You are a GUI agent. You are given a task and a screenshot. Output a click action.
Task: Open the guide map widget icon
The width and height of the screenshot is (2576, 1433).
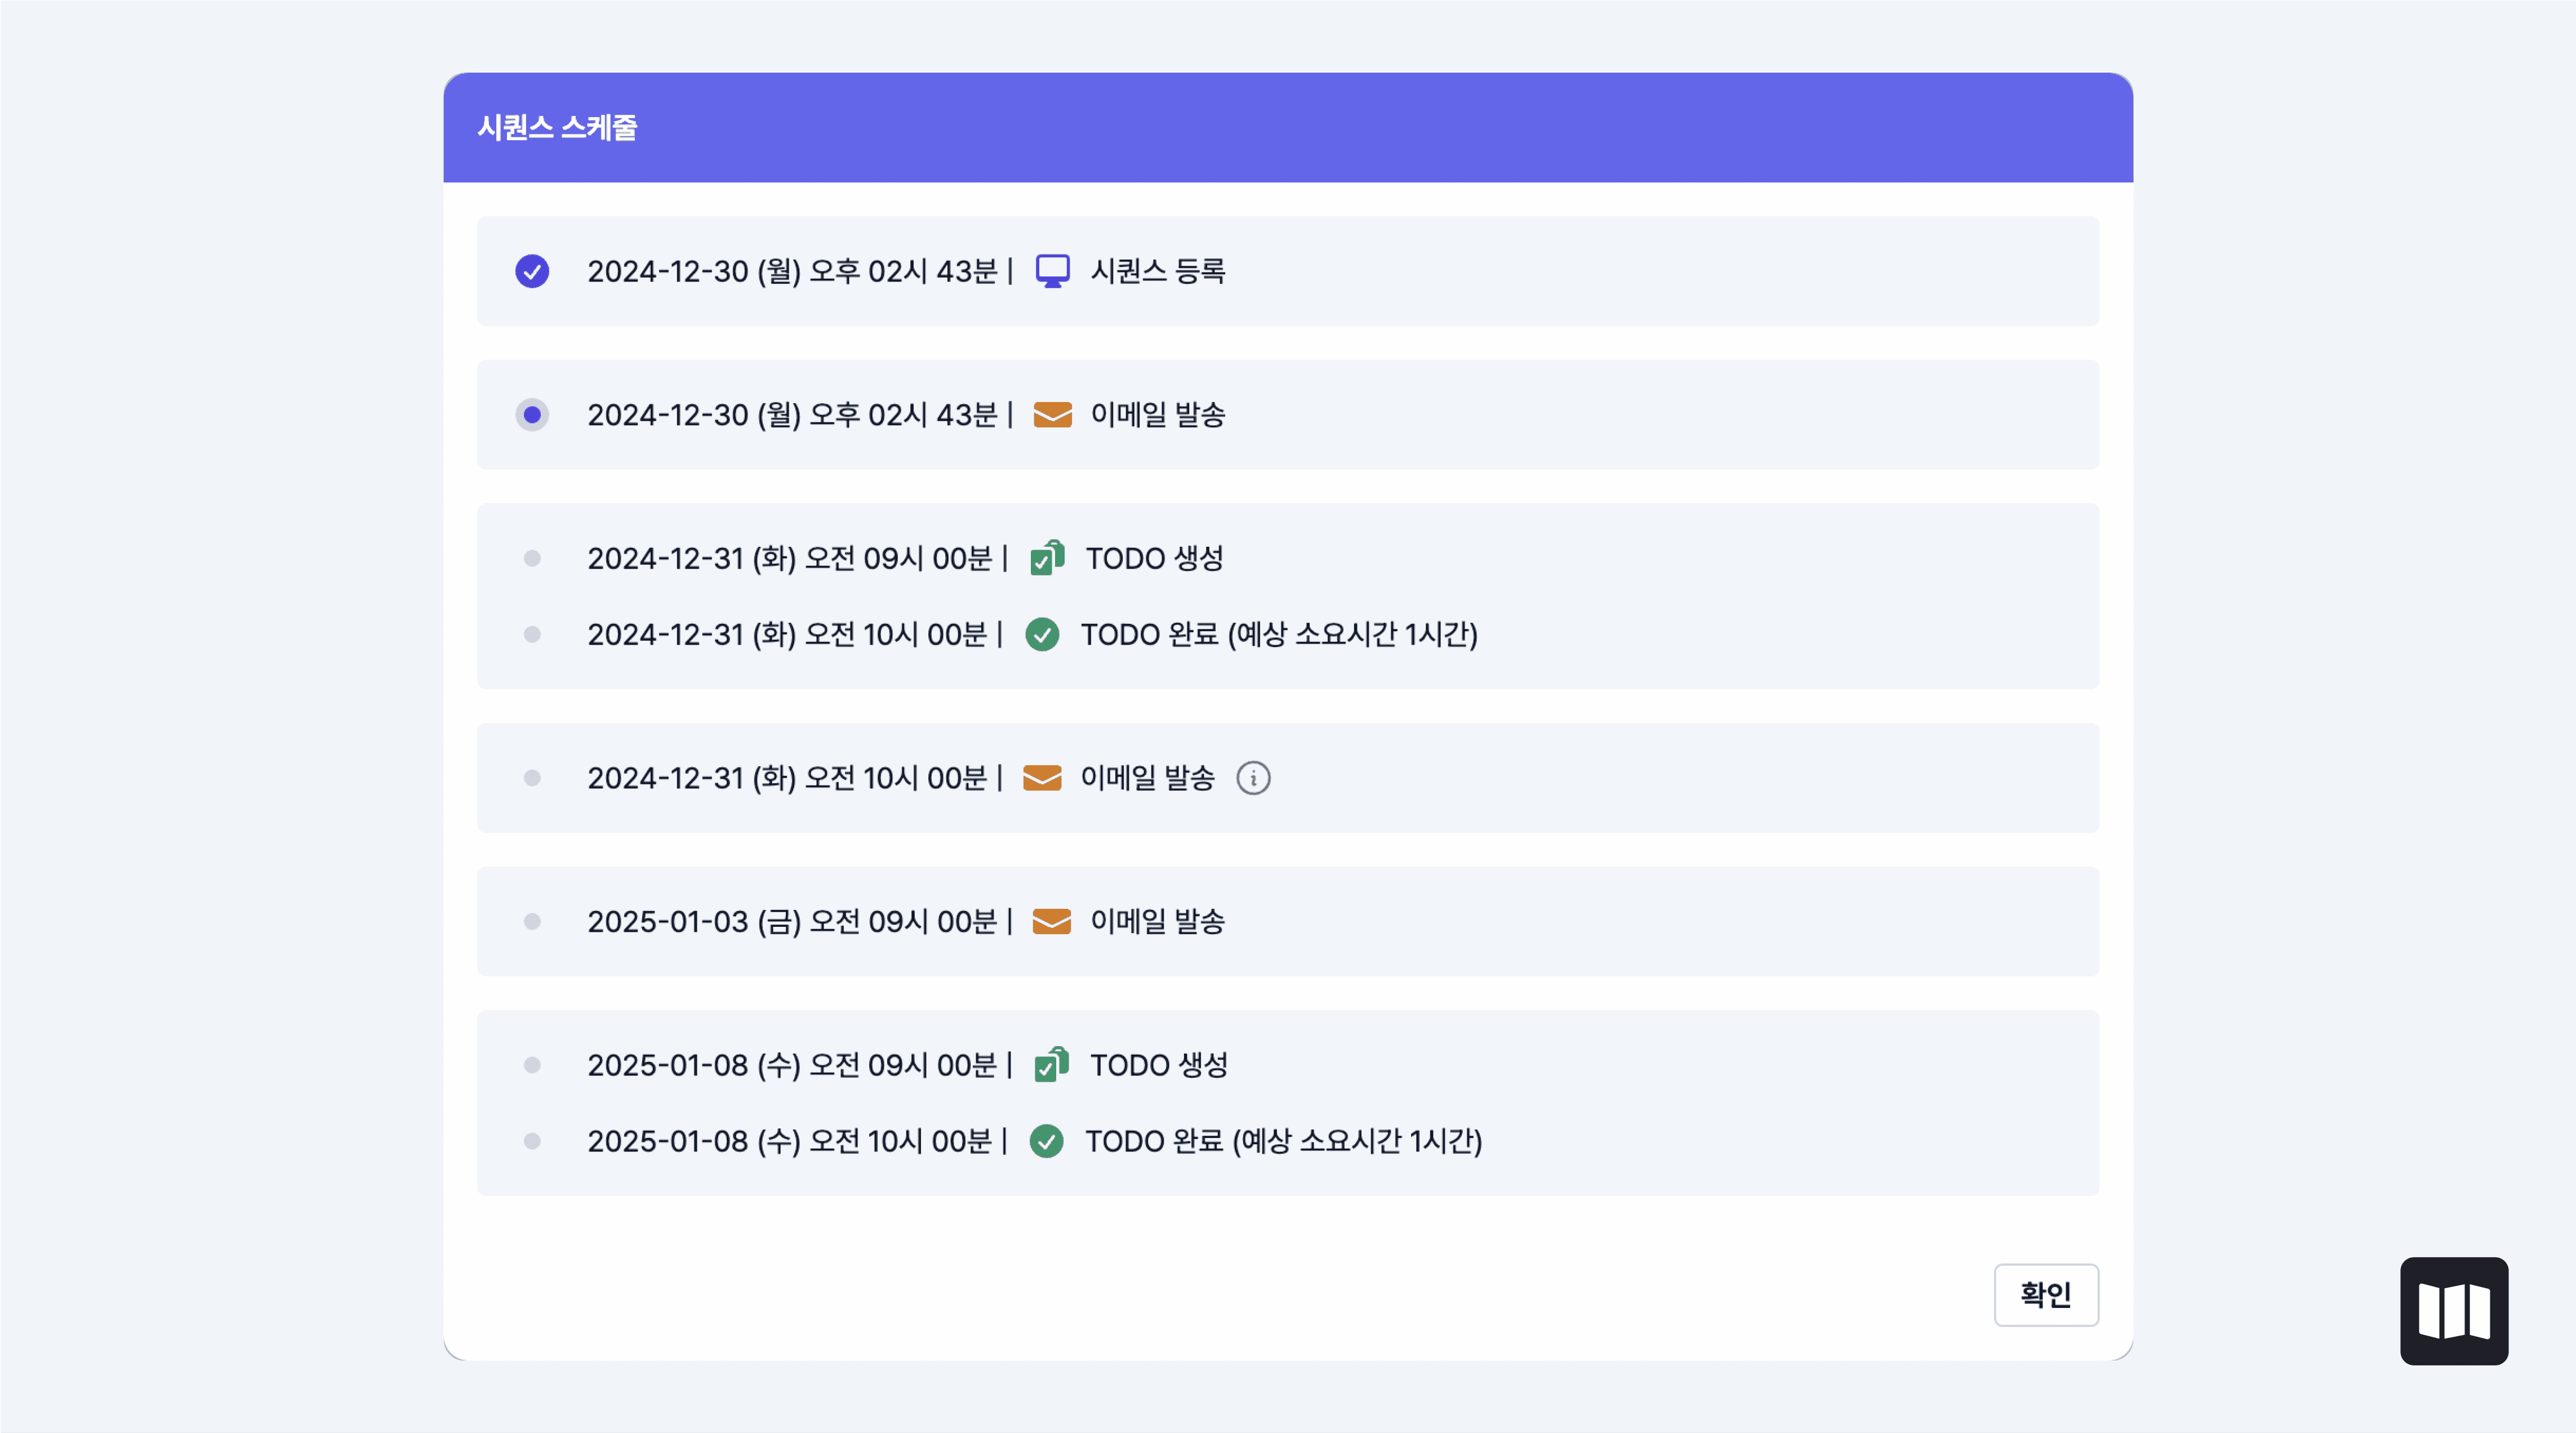[x=2454, y=1310]
